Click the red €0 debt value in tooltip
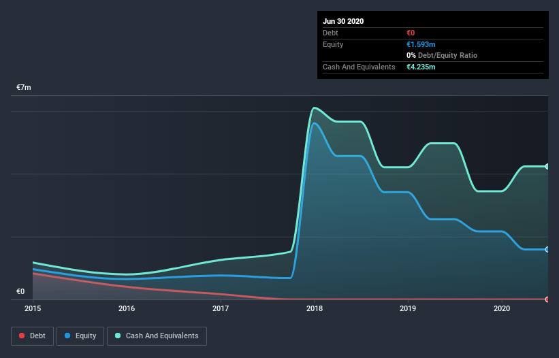Screen dimensions: 559x358 411,33
